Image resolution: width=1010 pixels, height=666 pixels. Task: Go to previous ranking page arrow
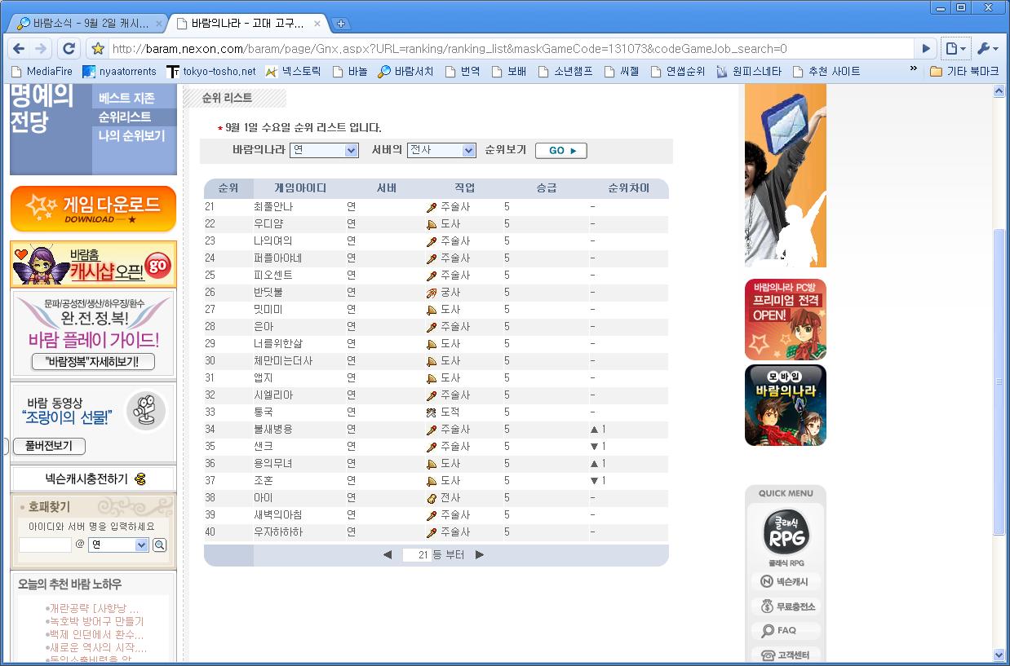click(388, 555)
